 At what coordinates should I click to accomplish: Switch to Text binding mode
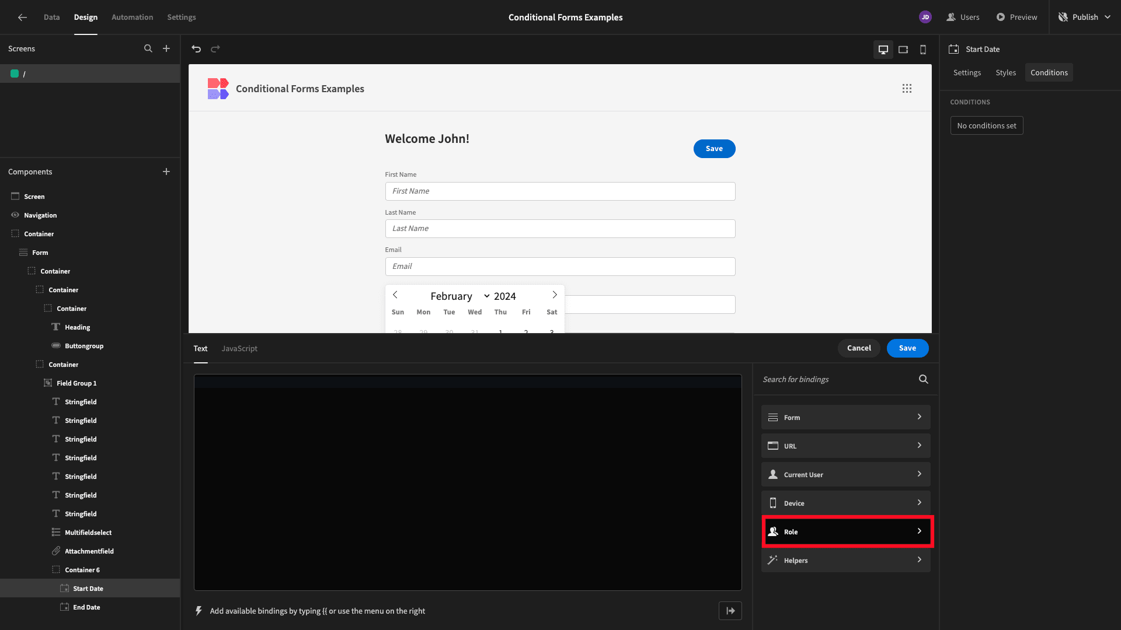(200, 348)
